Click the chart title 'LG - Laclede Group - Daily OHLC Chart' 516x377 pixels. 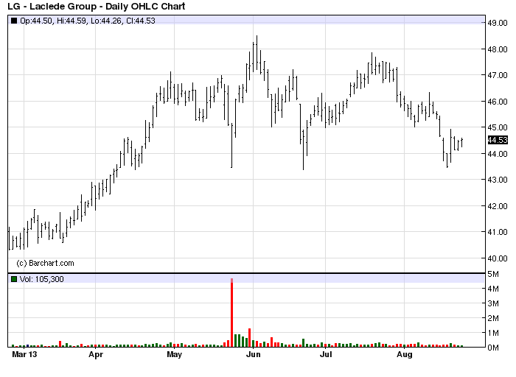click(97, 6)
